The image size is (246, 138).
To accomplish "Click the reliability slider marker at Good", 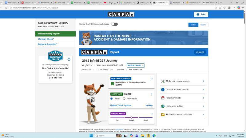I will click(131, 117).
